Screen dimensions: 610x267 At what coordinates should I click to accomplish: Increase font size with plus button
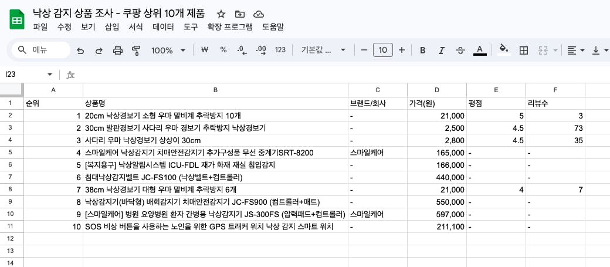coord(402,50)
